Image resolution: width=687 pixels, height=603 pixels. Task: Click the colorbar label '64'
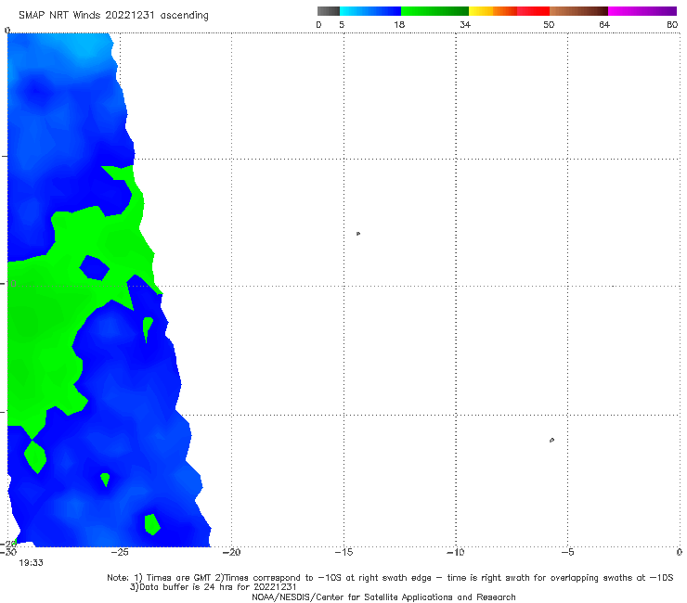pos(604,24)
